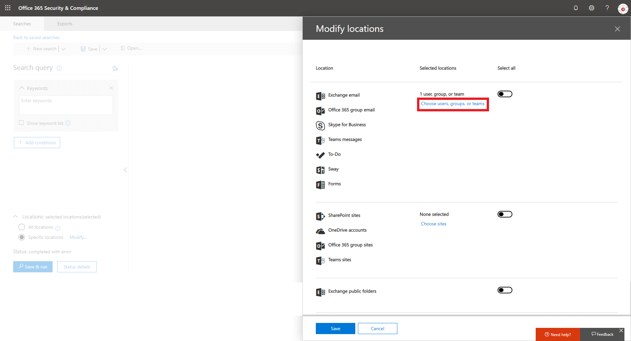Toggle Select all for Exchange email
The width and height of the screenshot is (631, 341).
coord(505,94)
